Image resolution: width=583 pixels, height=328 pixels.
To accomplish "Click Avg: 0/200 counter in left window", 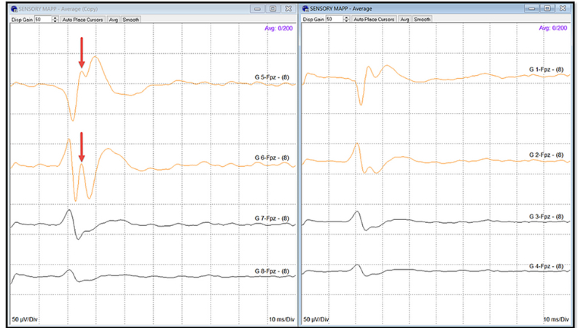I will click(x=278, y=28).
